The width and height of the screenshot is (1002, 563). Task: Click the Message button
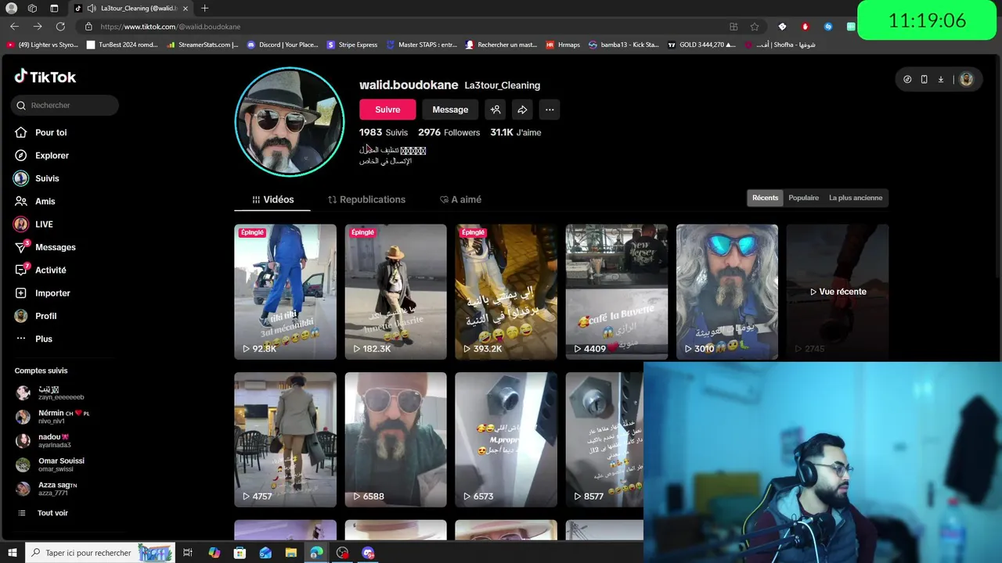[450, 109]
